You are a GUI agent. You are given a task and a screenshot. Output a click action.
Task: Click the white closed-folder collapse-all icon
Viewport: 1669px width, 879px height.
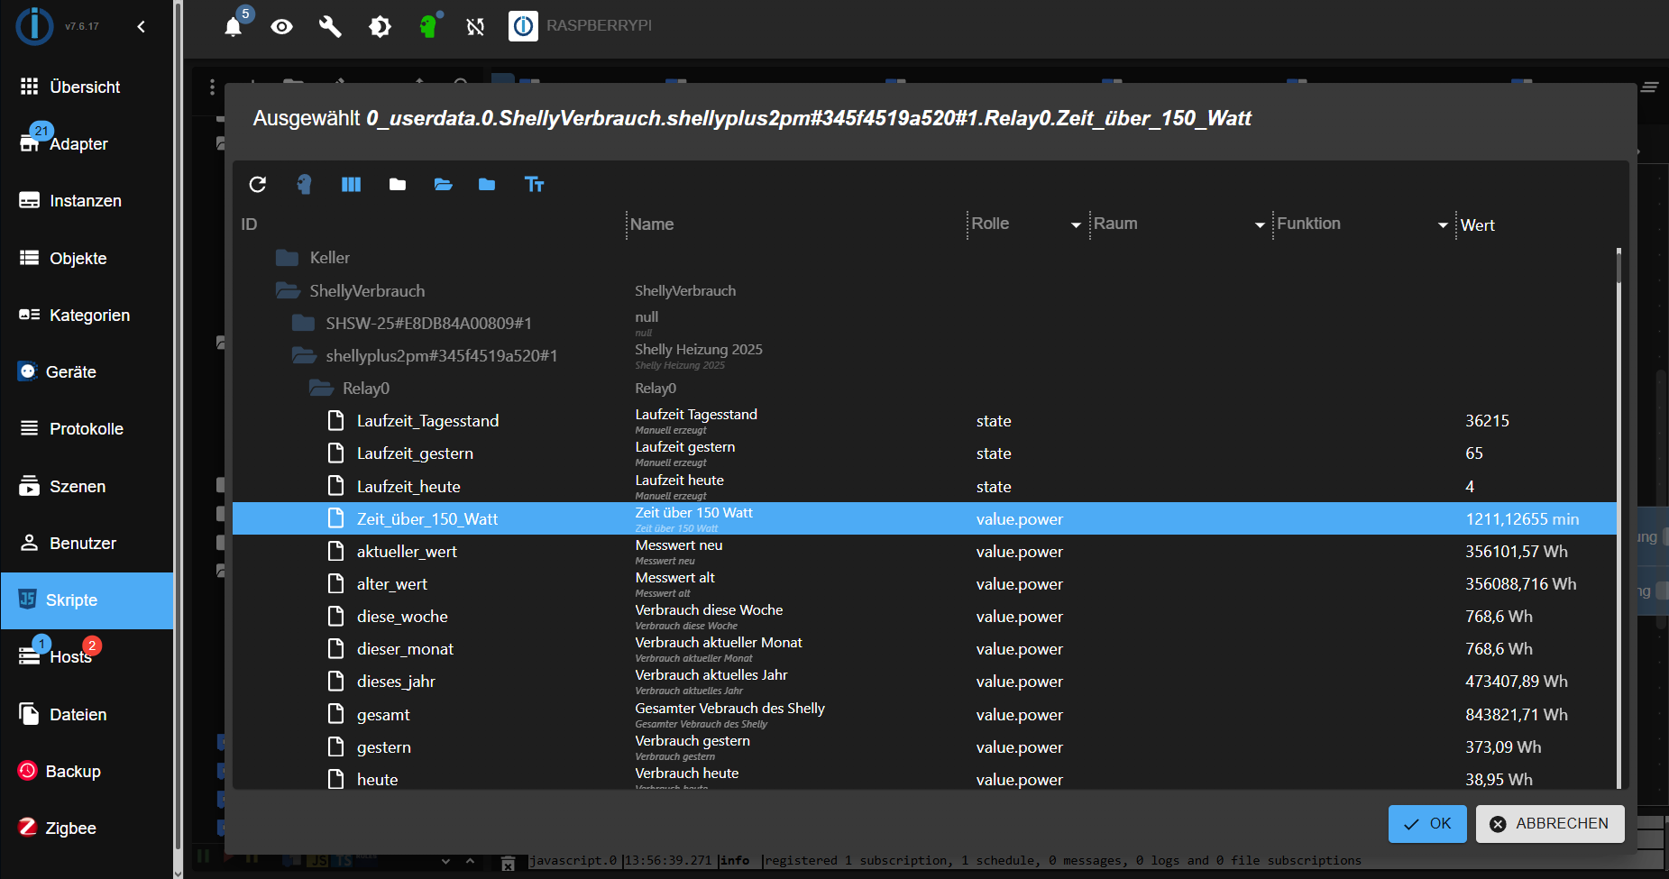pyautogui.click(x=398, y=184)
